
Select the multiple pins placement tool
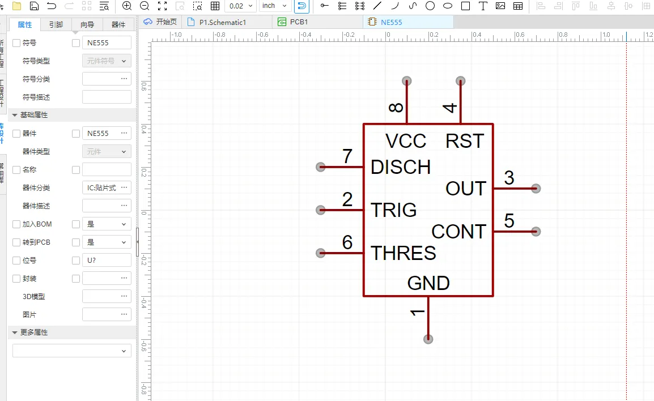(x=342, y=6)
